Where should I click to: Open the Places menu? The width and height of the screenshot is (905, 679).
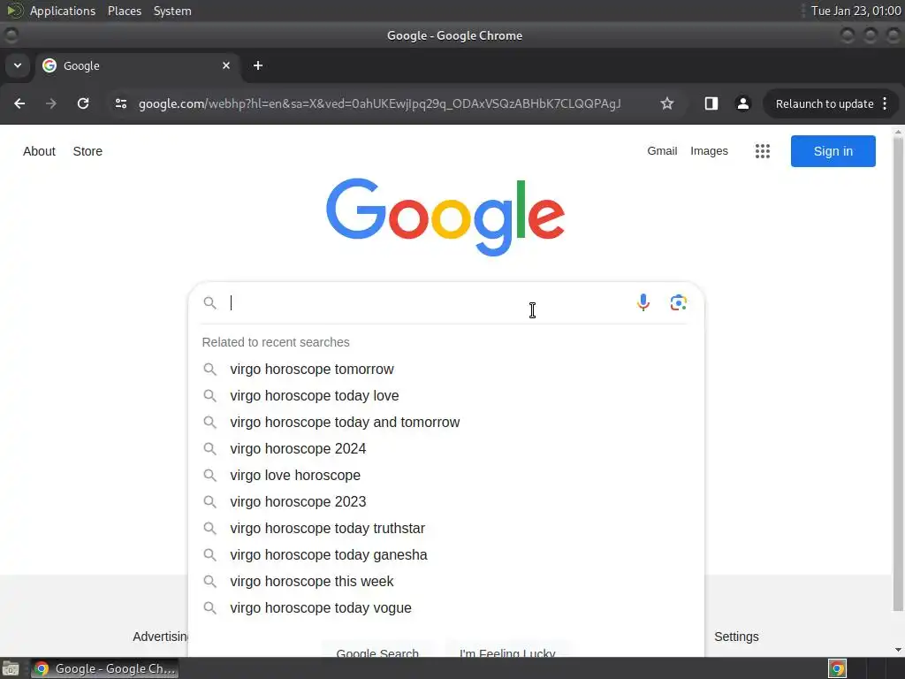pos(124,11)
